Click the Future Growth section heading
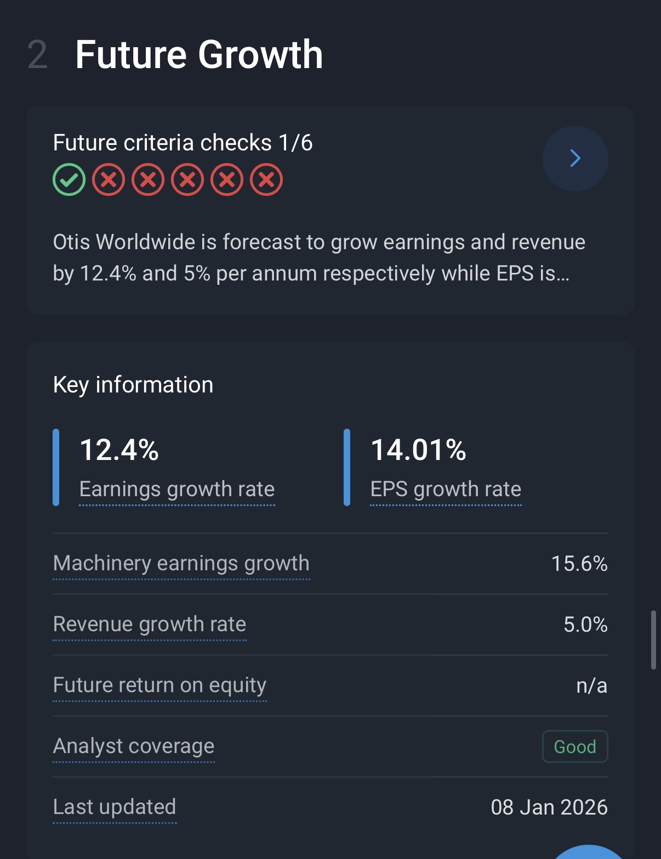This screenshot has width=661, height=859. pyautogui.click(x=199, y=55)
